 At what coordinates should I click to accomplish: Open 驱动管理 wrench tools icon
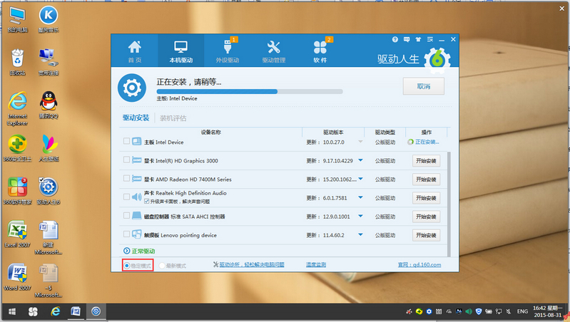pyautogui.click(x=273, y=51)
